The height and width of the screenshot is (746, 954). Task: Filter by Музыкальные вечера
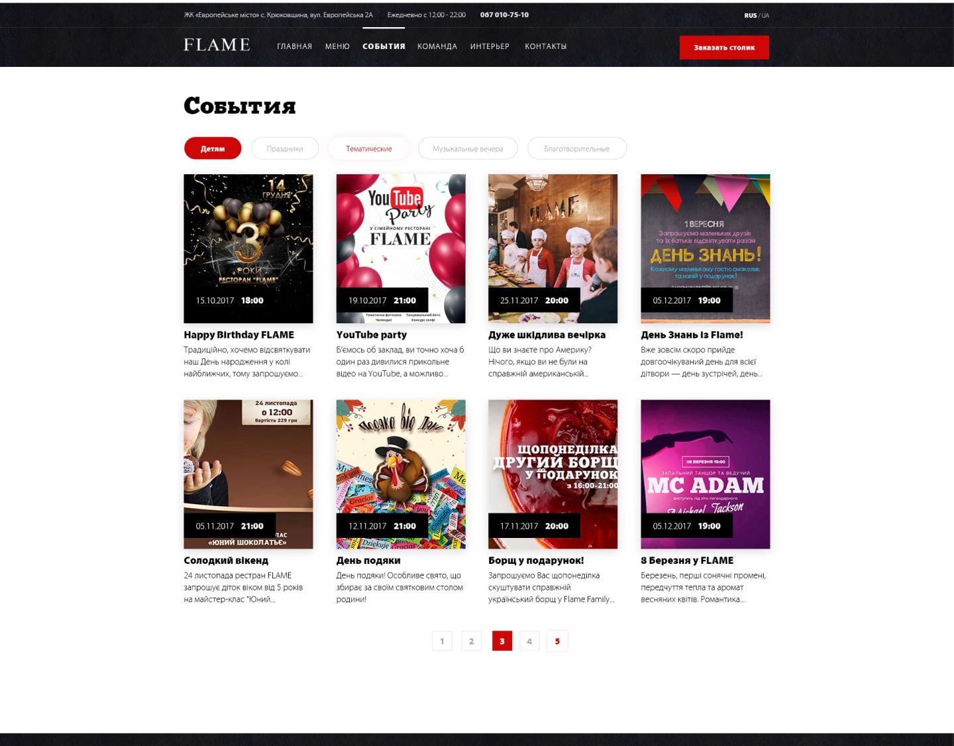pos(468,148)
